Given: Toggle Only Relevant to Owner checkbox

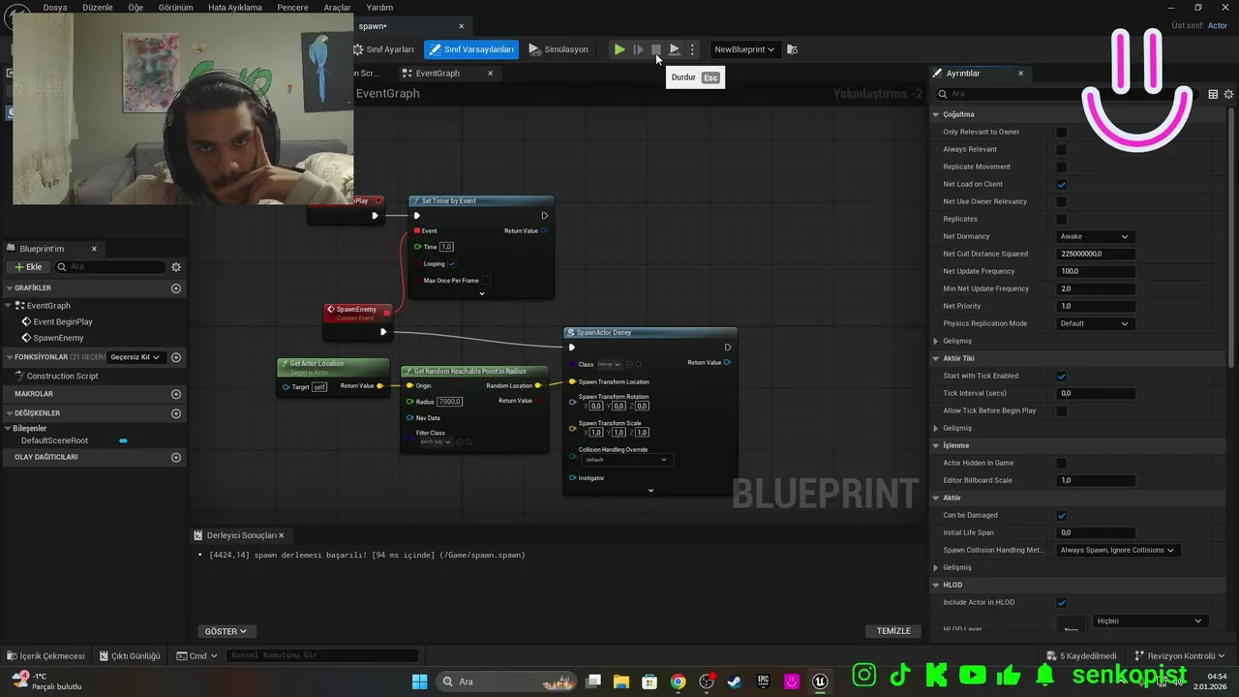Looking at the screenshot, I should [x=1062, y=133].
